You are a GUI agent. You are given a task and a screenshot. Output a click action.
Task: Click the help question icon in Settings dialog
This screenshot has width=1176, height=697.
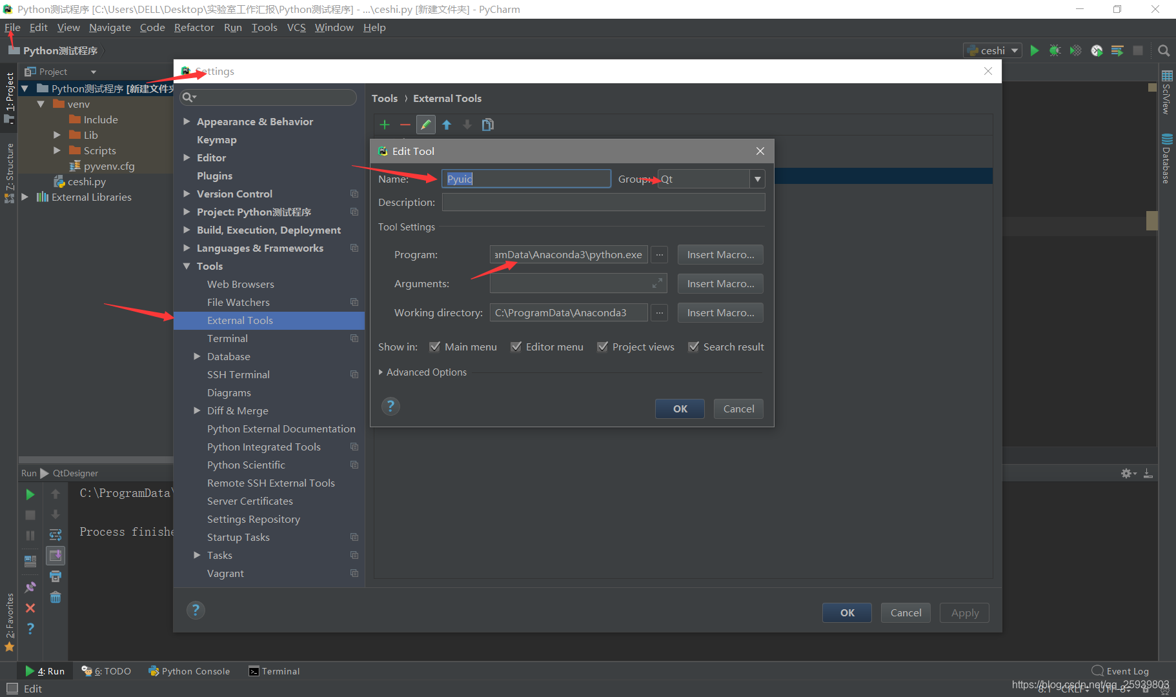196,610
